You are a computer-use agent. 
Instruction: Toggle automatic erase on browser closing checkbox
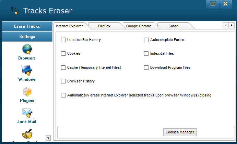(63, 95)
